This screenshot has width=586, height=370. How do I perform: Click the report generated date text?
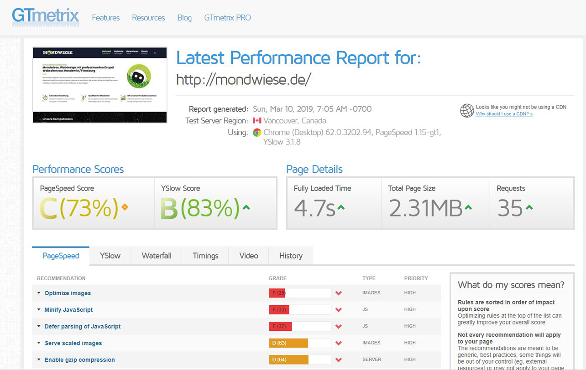[312, 109]
